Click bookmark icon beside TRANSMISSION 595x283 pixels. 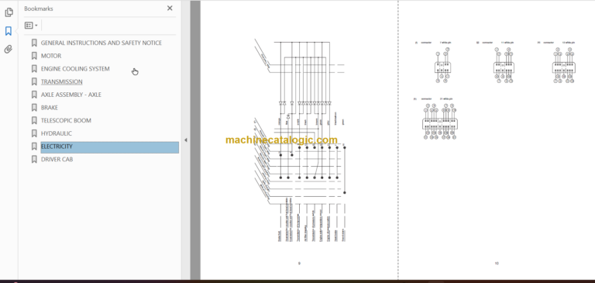click(34, 81)
